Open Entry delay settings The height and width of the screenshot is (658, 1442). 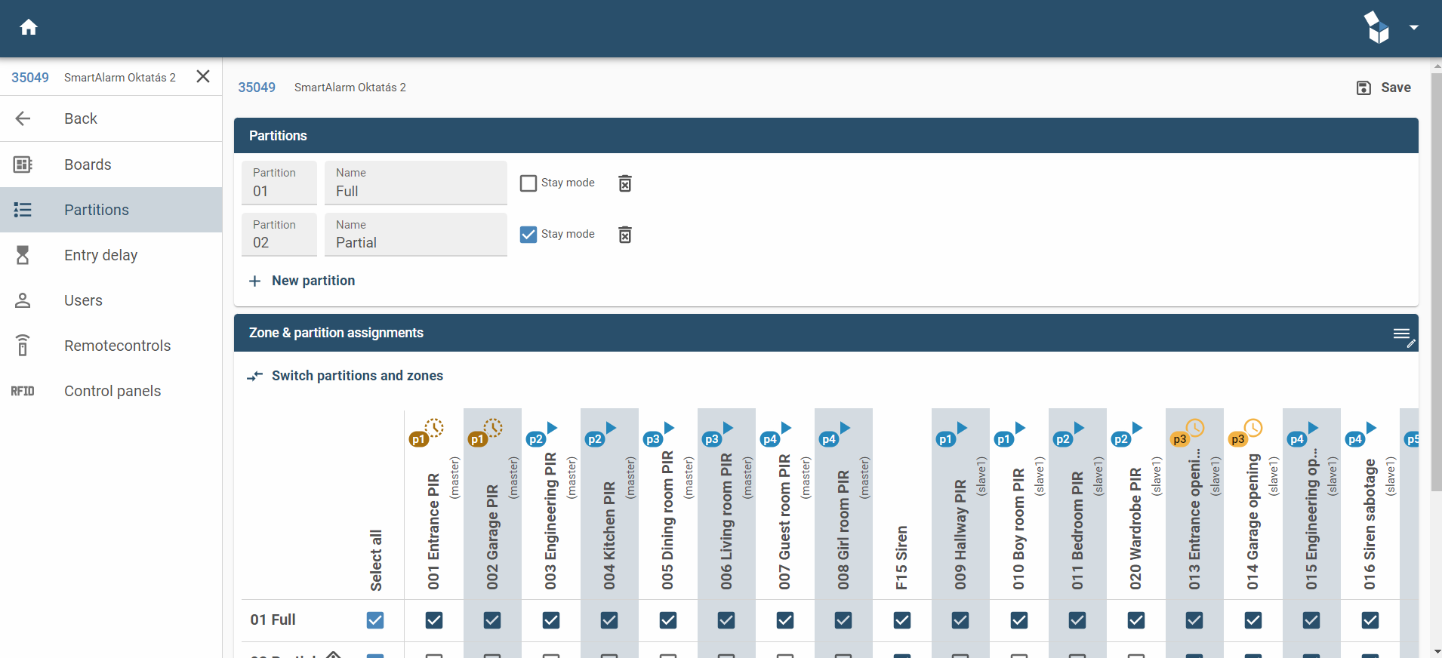coord(111,255)
